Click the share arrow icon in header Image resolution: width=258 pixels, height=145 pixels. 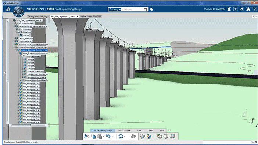pos(242,9)
